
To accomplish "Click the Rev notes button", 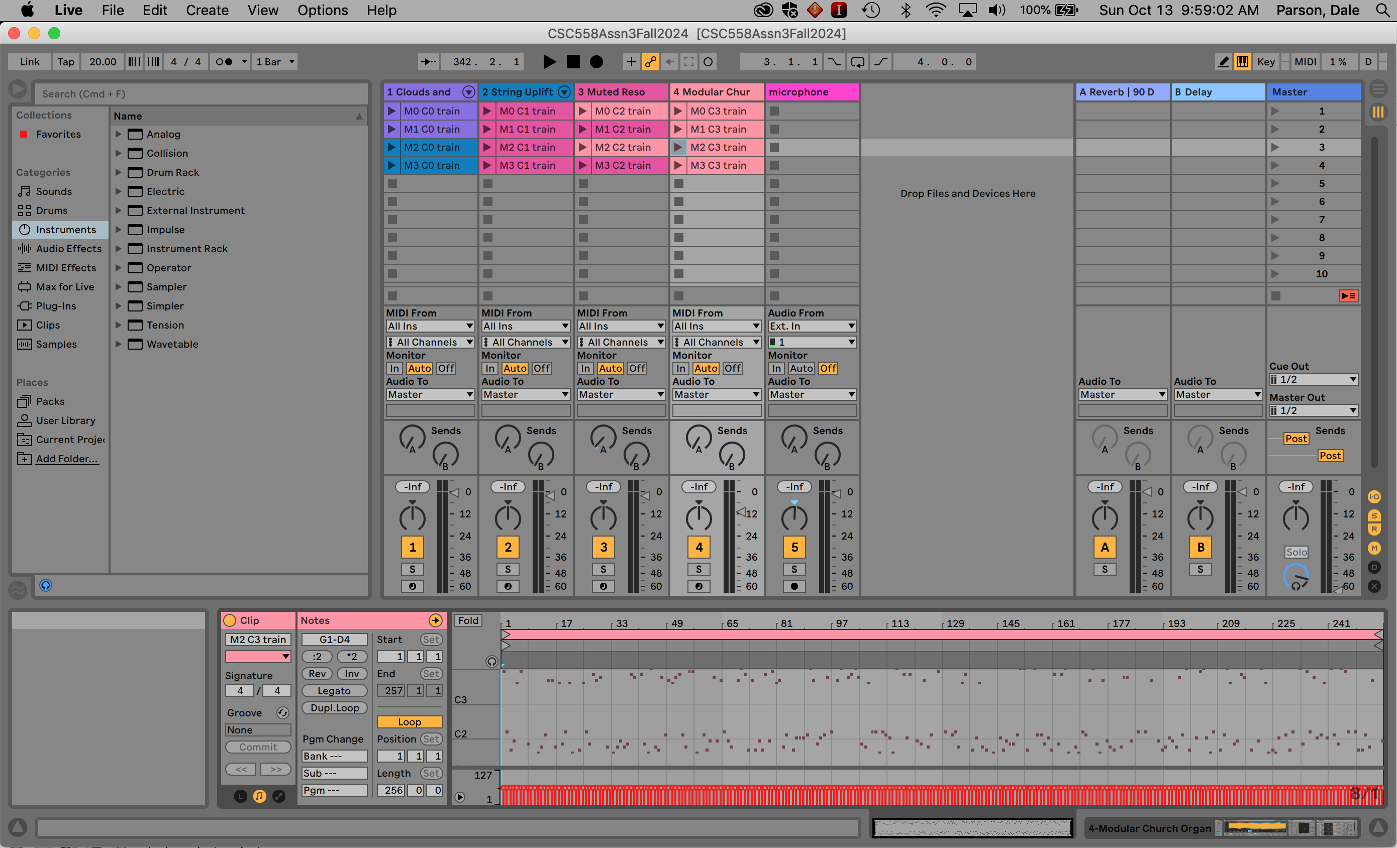I will click(317, 674).
